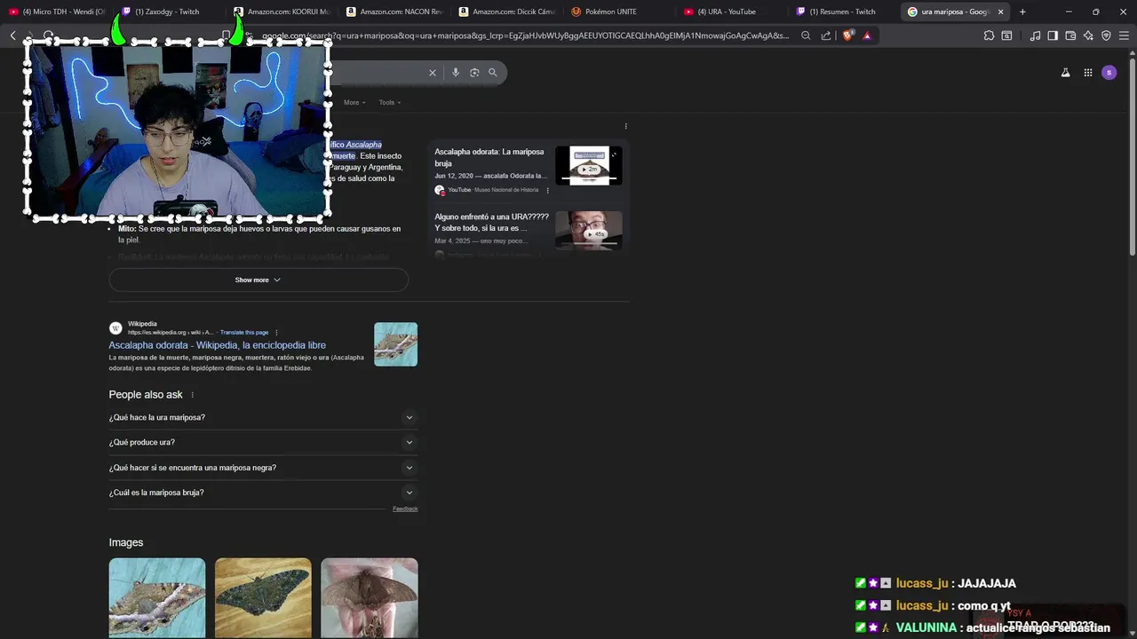Image resolution: width=1137 pixels, height=639 pixels.
Task: Open first moth image on blue background
Action: pos(157,597)
